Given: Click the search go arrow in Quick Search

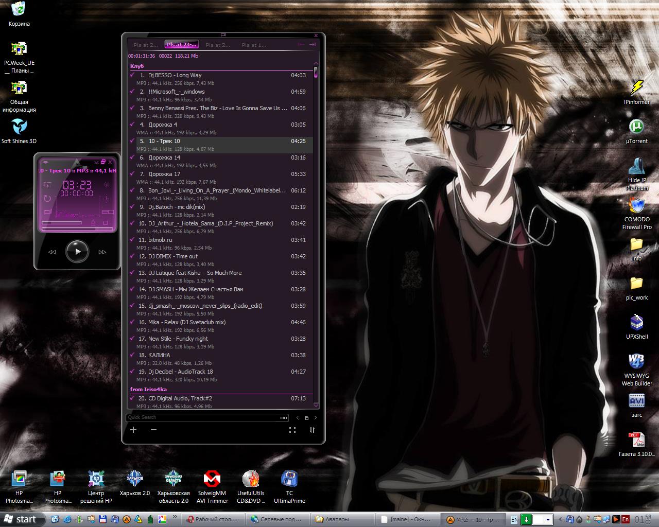Looking at the screenshot, I should (x=284, y=418).
